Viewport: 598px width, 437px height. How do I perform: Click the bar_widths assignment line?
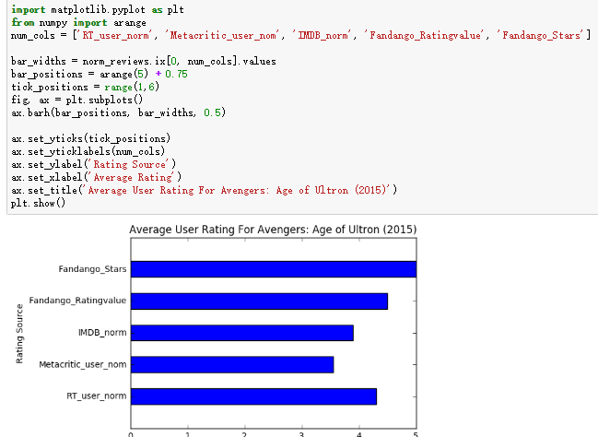(x=144, y=61)
